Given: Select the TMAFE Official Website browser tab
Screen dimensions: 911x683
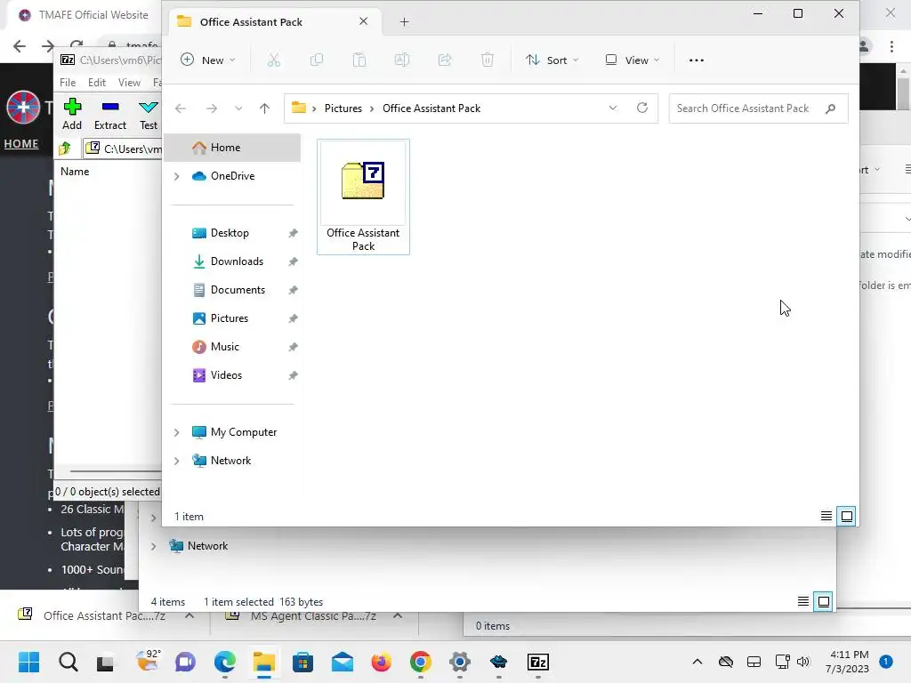Looking at the screenshot, I should point(85,15).
